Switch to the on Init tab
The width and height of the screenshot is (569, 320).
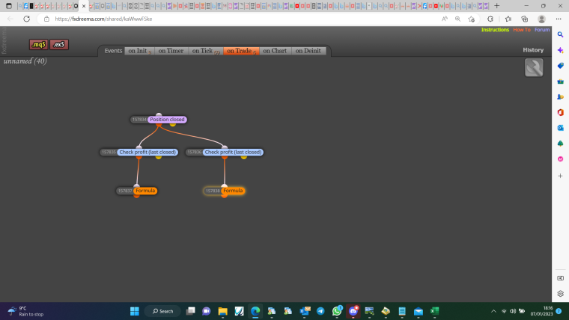(139, 51)
